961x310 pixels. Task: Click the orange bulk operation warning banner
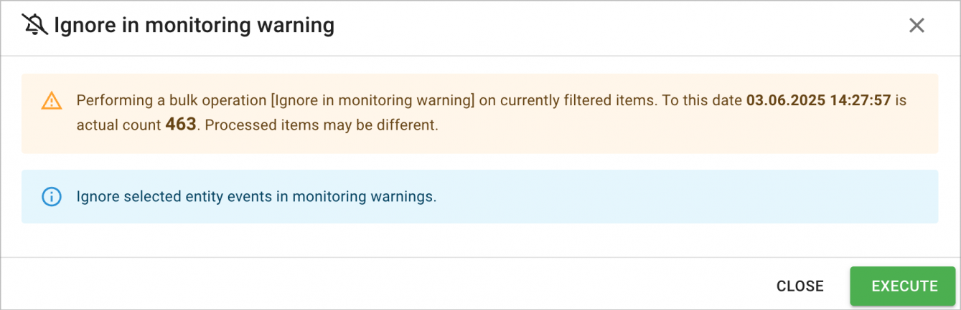coord(479,113)
